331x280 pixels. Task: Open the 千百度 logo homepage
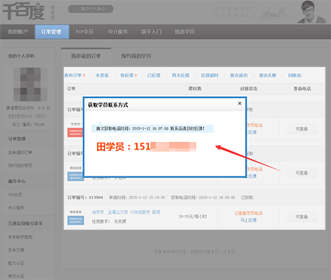pyautogui.click(x=23, y=11)
